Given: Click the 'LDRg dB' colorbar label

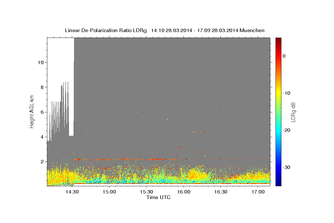Looking at the screenshot, I should pos(293,112).
